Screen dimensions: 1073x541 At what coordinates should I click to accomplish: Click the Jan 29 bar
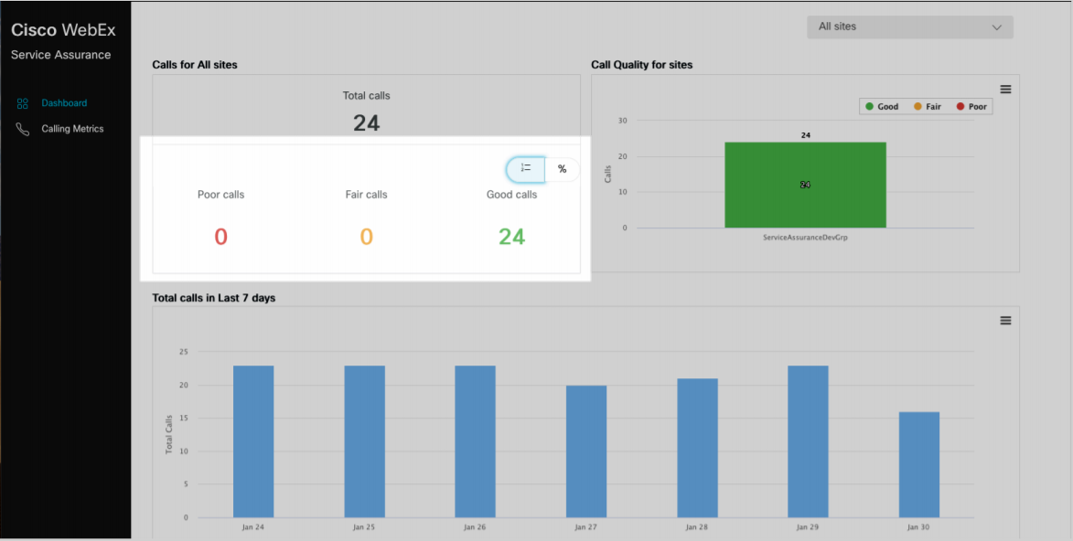coord(808,441)
